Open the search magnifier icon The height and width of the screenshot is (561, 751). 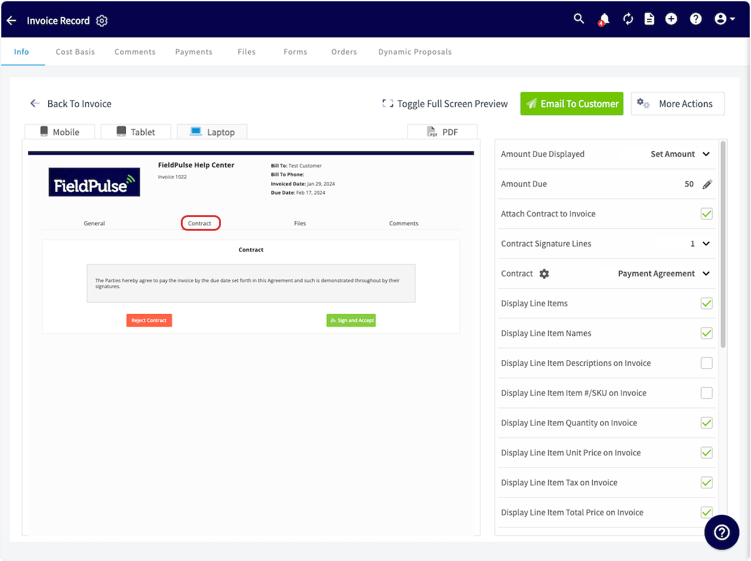[x=579, y=19]
